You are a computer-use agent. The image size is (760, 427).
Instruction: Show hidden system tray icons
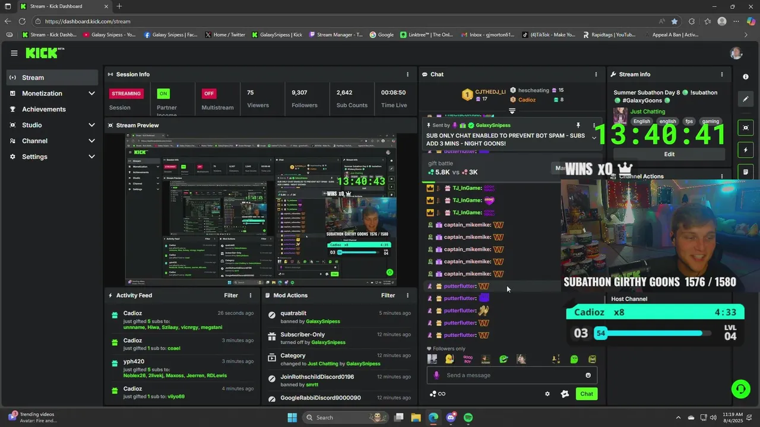[679, 418]
